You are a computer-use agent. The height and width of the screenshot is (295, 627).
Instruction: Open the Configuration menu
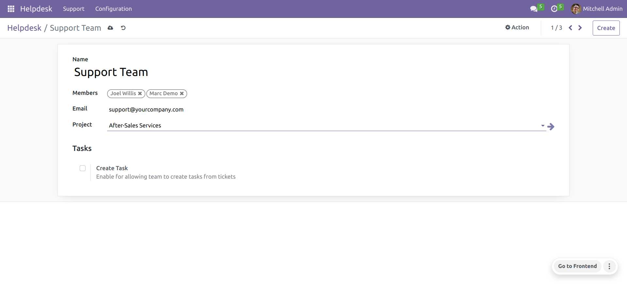114,9
